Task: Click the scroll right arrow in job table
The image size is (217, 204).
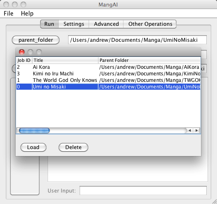Action: [x=196, y=130]
